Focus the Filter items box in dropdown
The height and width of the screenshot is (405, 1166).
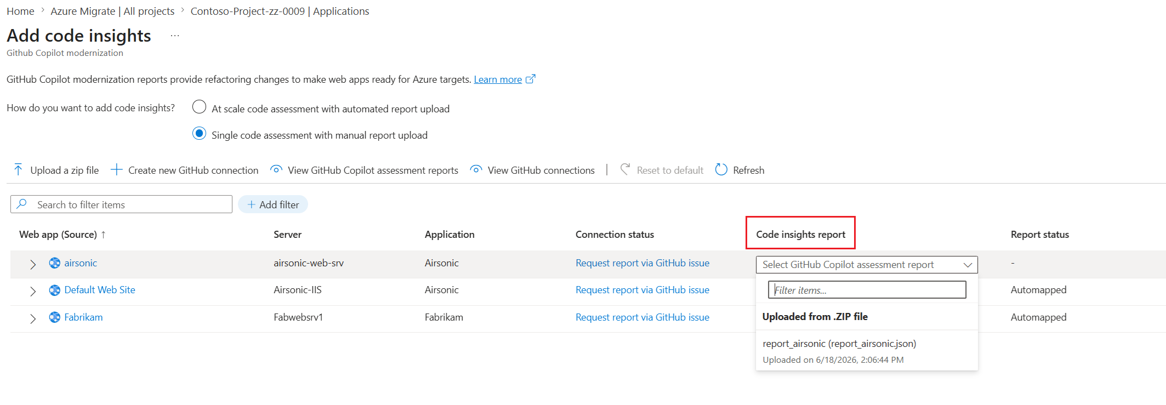click(867, 290)
